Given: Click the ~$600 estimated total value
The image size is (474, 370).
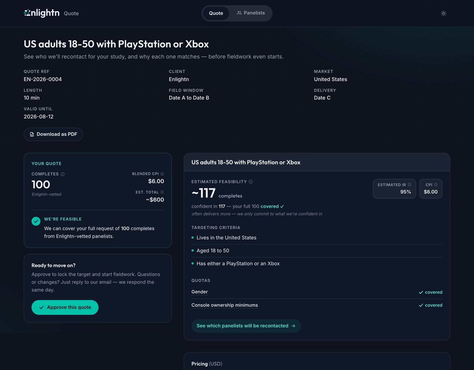Looking at the screenshot, I should click(155, 200).
